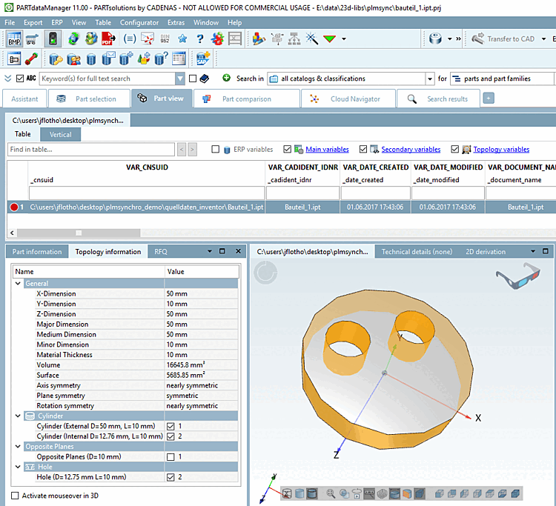Expand the keyword search history dropdown
This screenshot has width=556, height=506.
(x=180, y=79)
